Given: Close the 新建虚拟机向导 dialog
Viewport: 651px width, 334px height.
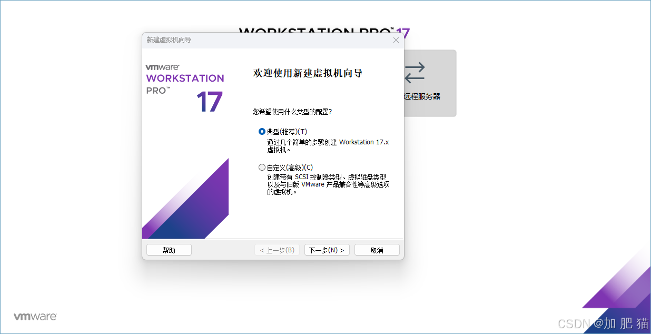Looking at the screenshot, I should point(396,40).
